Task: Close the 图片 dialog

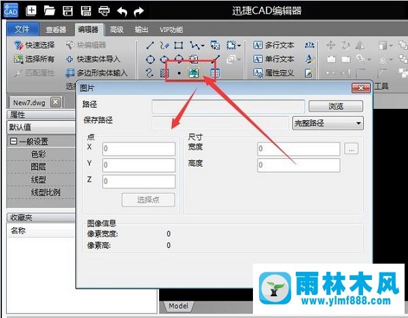Action: (360, 88)
